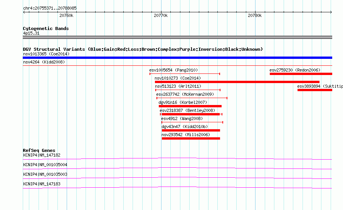Select the blue nsv1013365 gain bar

coord(177,58)
